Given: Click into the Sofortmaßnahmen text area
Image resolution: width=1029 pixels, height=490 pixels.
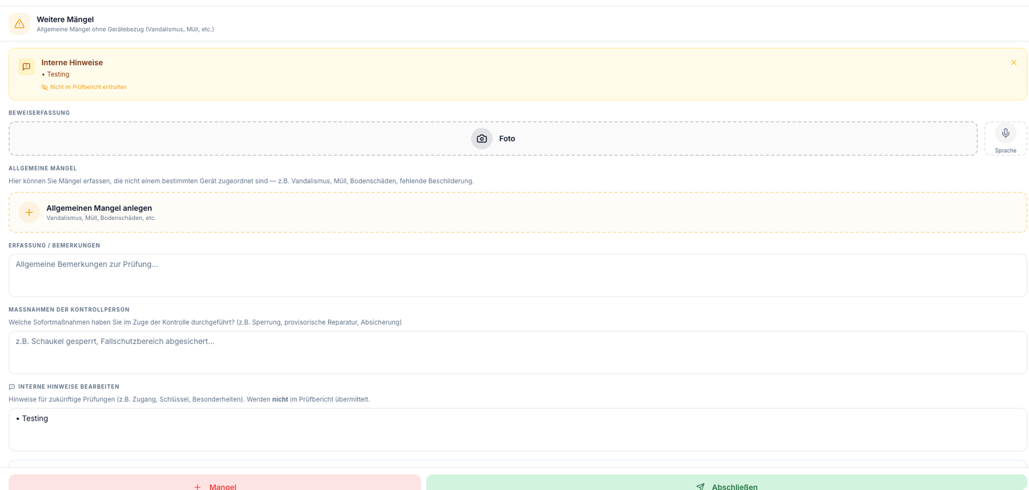Looking at the screenshot, I should [517, 352].
